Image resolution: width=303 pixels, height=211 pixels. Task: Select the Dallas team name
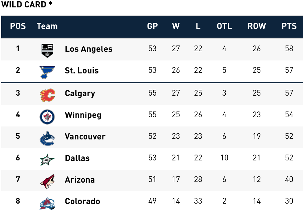pos(77,158)
